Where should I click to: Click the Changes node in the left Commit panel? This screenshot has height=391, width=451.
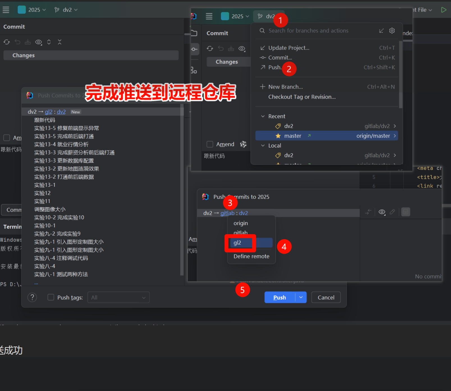(x=91, y=55)
